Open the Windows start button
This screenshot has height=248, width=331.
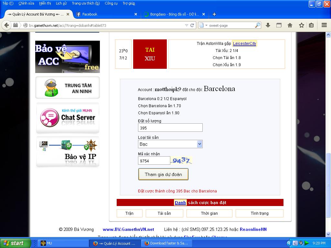pyautogui.click(x=15, y=243)
